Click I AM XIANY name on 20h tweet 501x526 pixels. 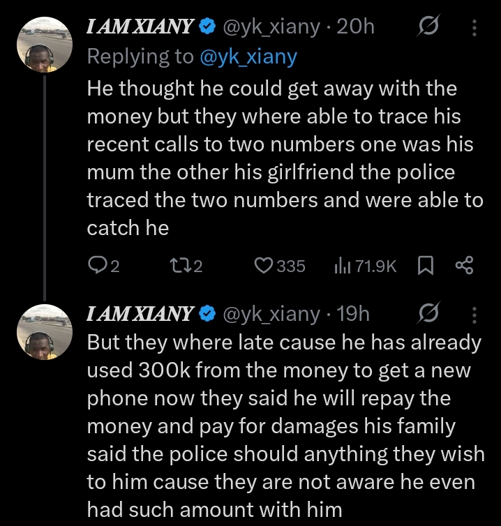coord(140,27)
